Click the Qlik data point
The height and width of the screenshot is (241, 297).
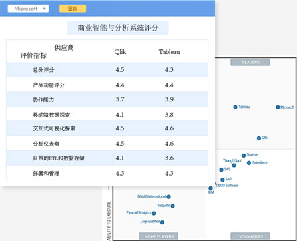coord(259,138)
